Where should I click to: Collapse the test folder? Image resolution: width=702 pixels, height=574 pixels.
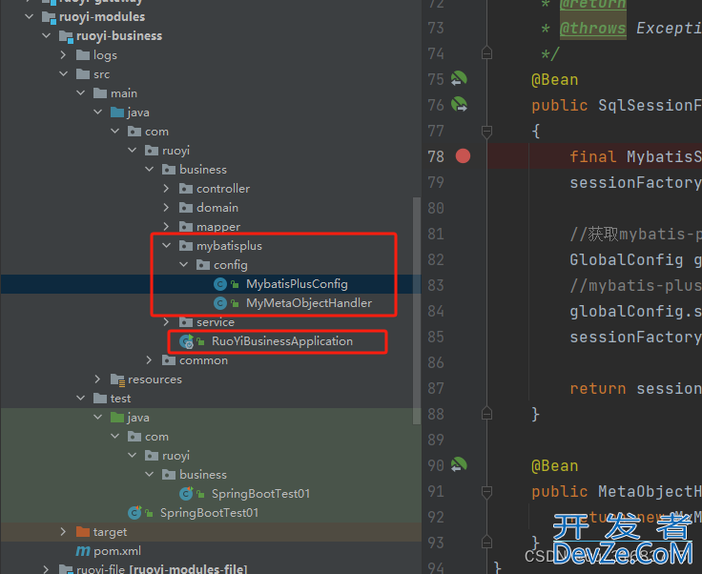(x=80, y=399)
